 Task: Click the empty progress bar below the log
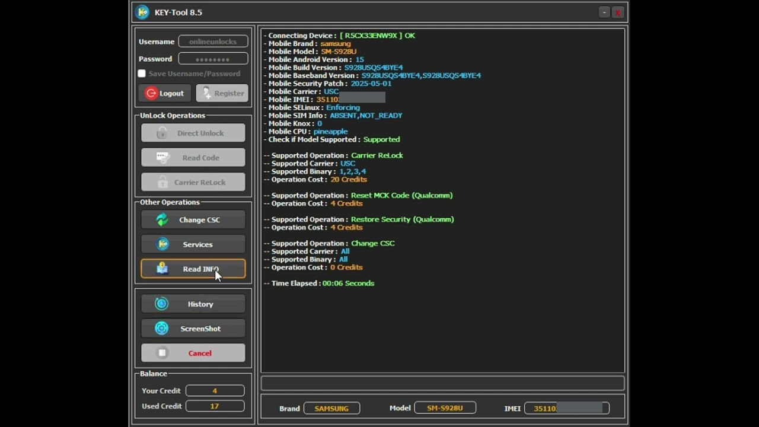[442, 383]
